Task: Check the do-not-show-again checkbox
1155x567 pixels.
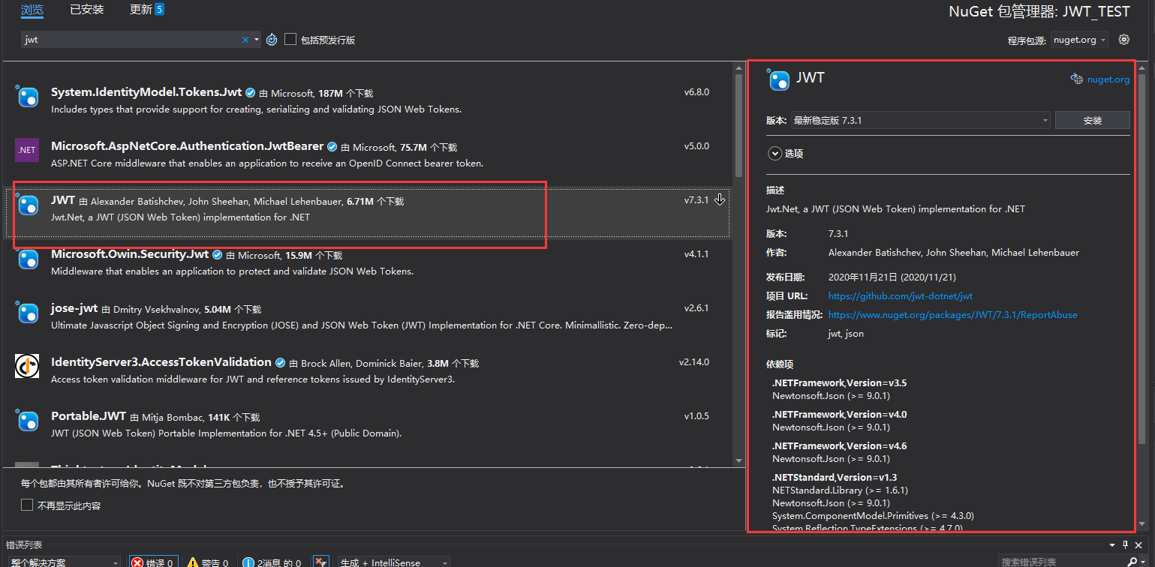Action: (27, 505)
